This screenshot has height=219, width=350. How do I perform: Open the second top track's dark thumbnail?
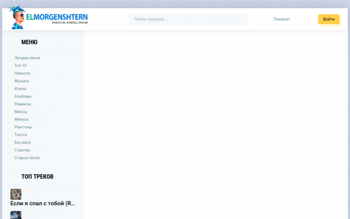tap(16, 215)
